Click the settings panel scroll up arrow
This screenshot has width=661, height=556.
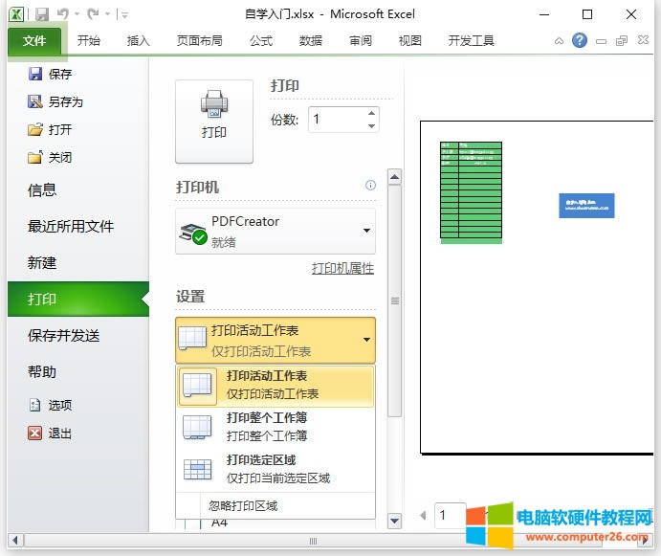tap(394, 177)
